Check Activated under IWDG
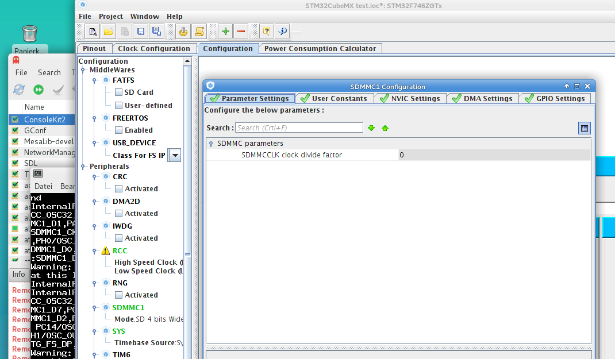The height and width of the screenshot is (359, 615). [118, 238]
